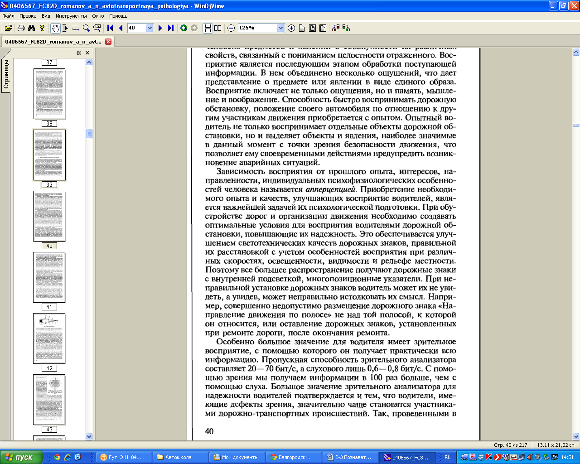This screenshot has width=580, height=464.
Task: Open the Помощь menu
Action: tap(118, 16)
